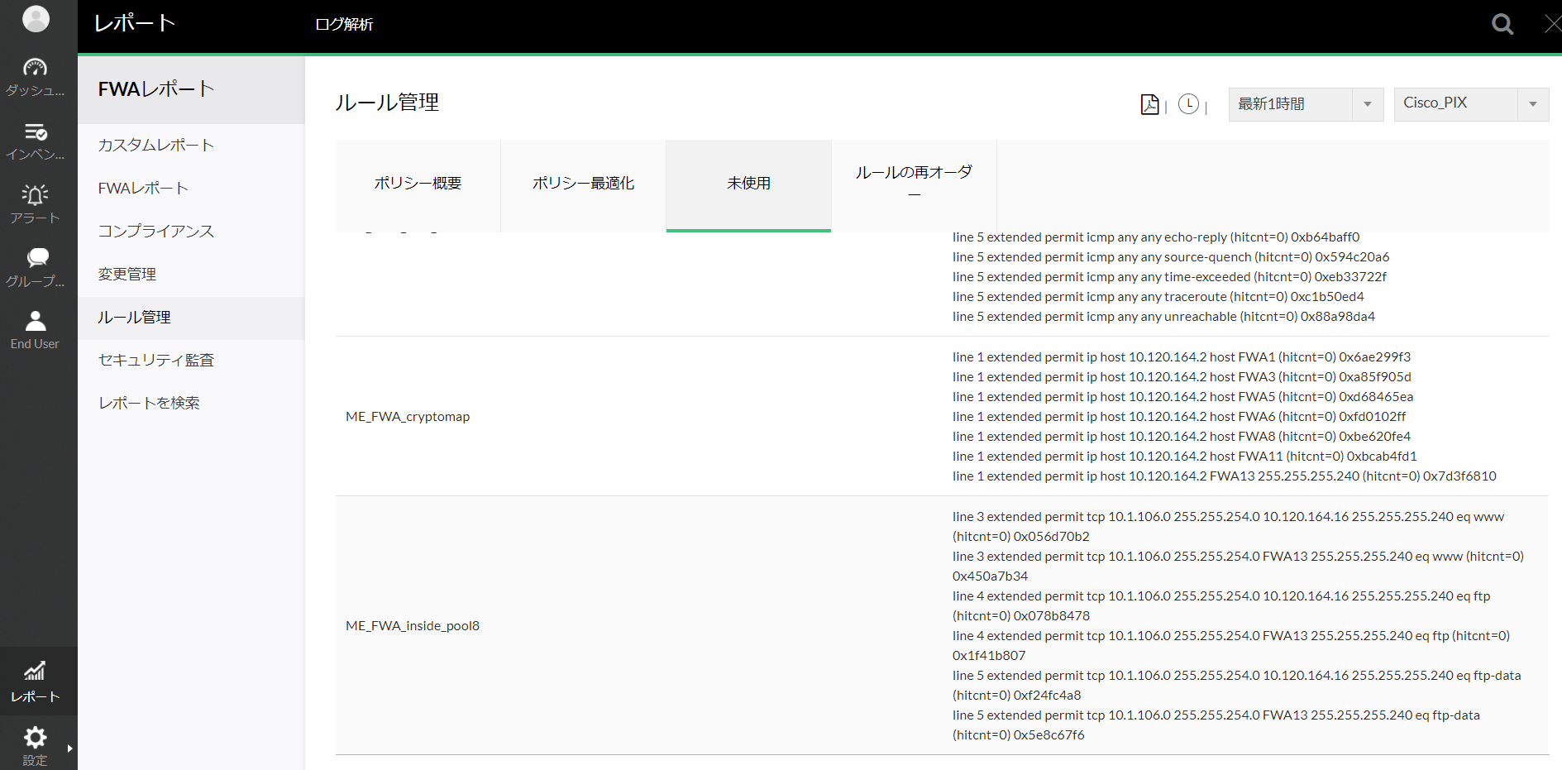1562x770 pixels.
Task: Click the レポート header title
Action: click(135, 23)
